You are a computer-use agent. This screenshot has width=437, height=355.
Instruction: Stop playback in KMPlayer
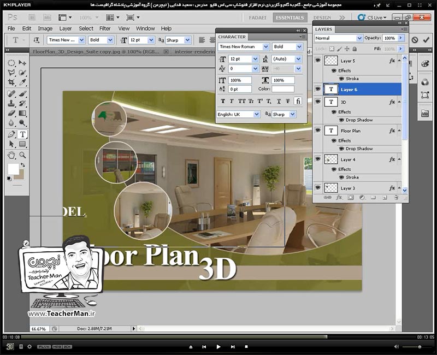point(246,347)
